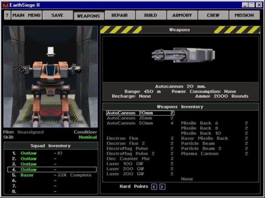Click the Autocannon weapon preview image
265x198 pixels.
click(183, 55)
